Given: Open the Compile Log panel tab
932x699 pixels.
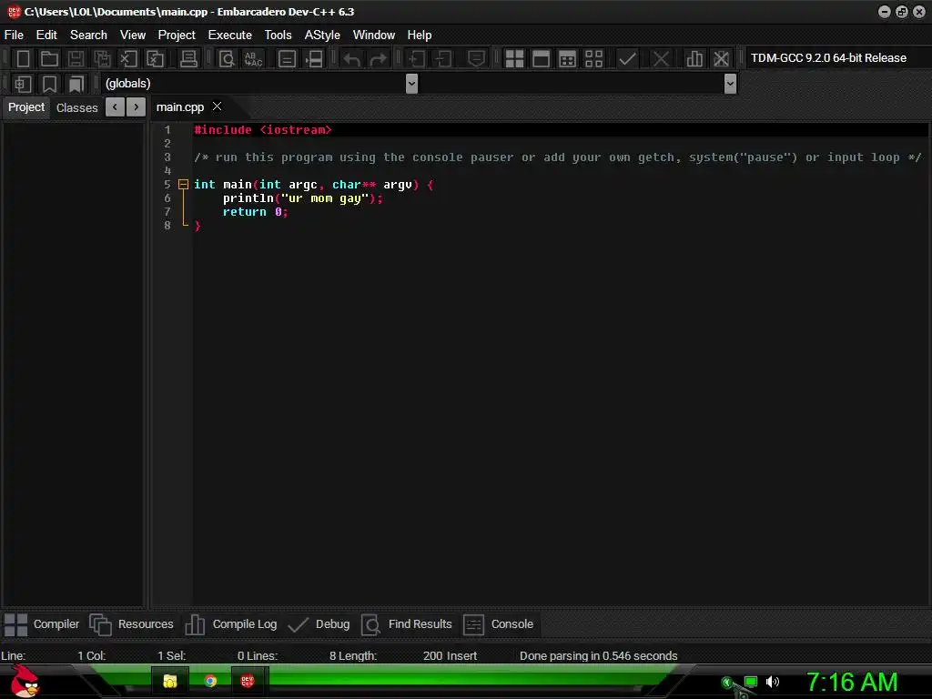Looking at the screenshot, I should pos(231,624).
